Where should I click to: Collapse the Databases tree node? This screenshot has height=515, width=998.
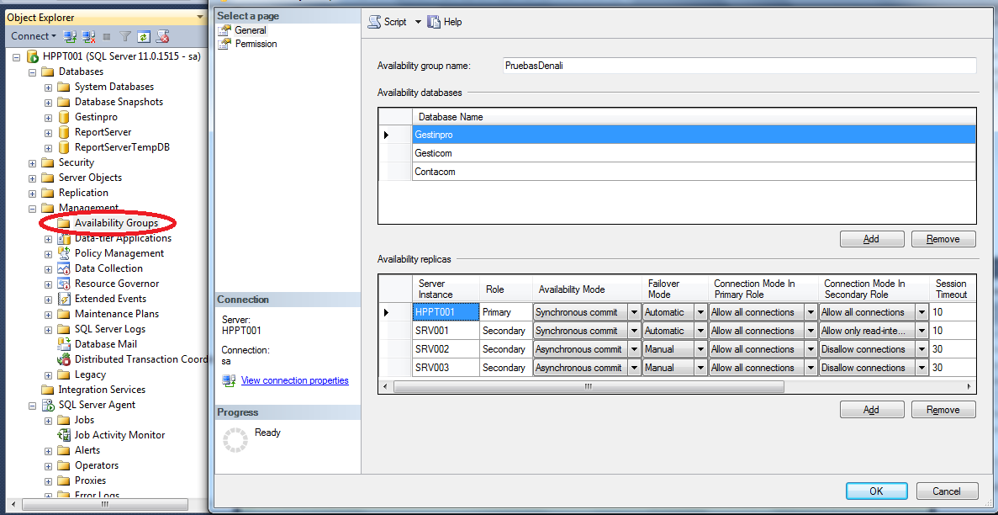[33, 72]
